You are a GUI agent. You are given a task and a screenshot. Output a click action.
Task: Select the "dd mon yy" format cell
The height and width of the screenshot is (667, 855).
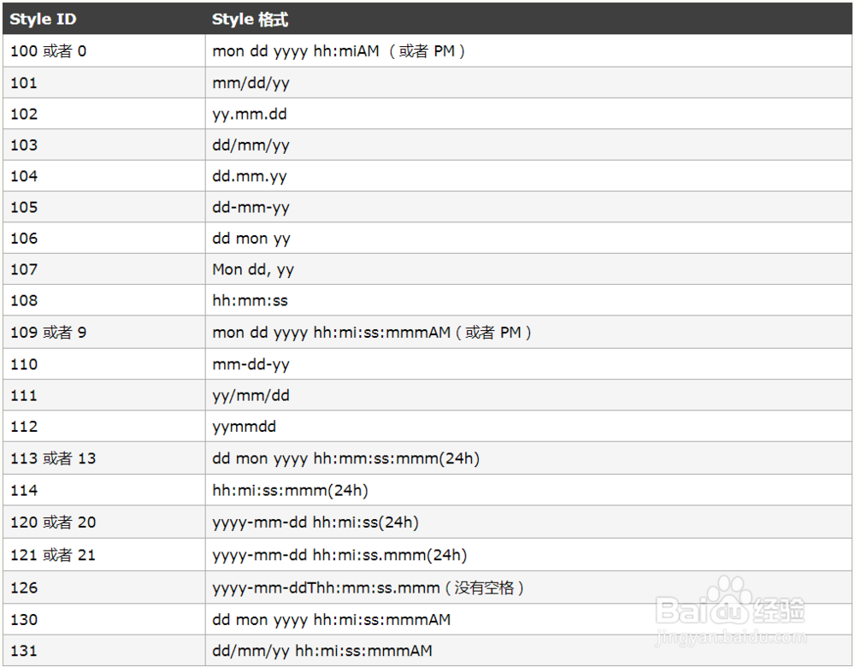tap(251, 239)
